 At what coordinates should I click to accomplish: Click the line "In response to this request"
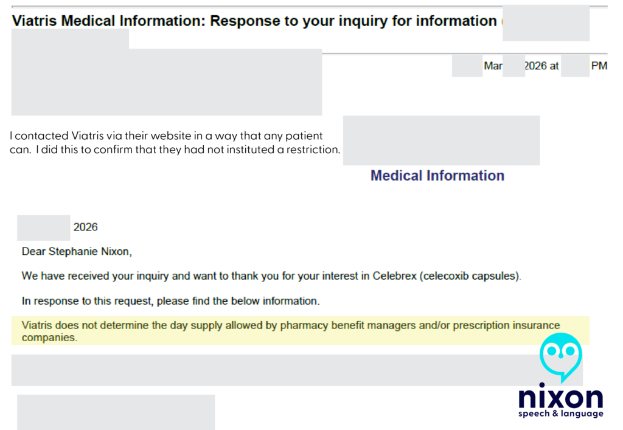pos(170,301)
